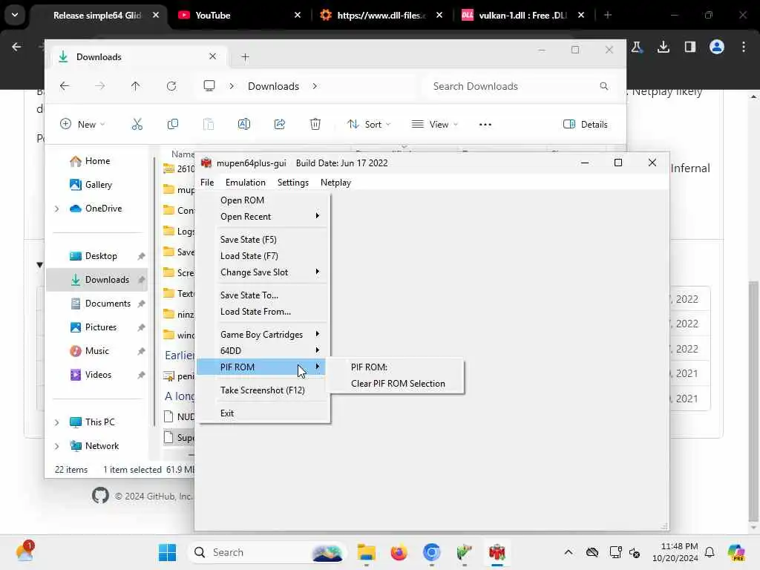Viewport: 760px width, 570px height.
Task: Expand the 64DD submenu
Action: tap(264, 350)
